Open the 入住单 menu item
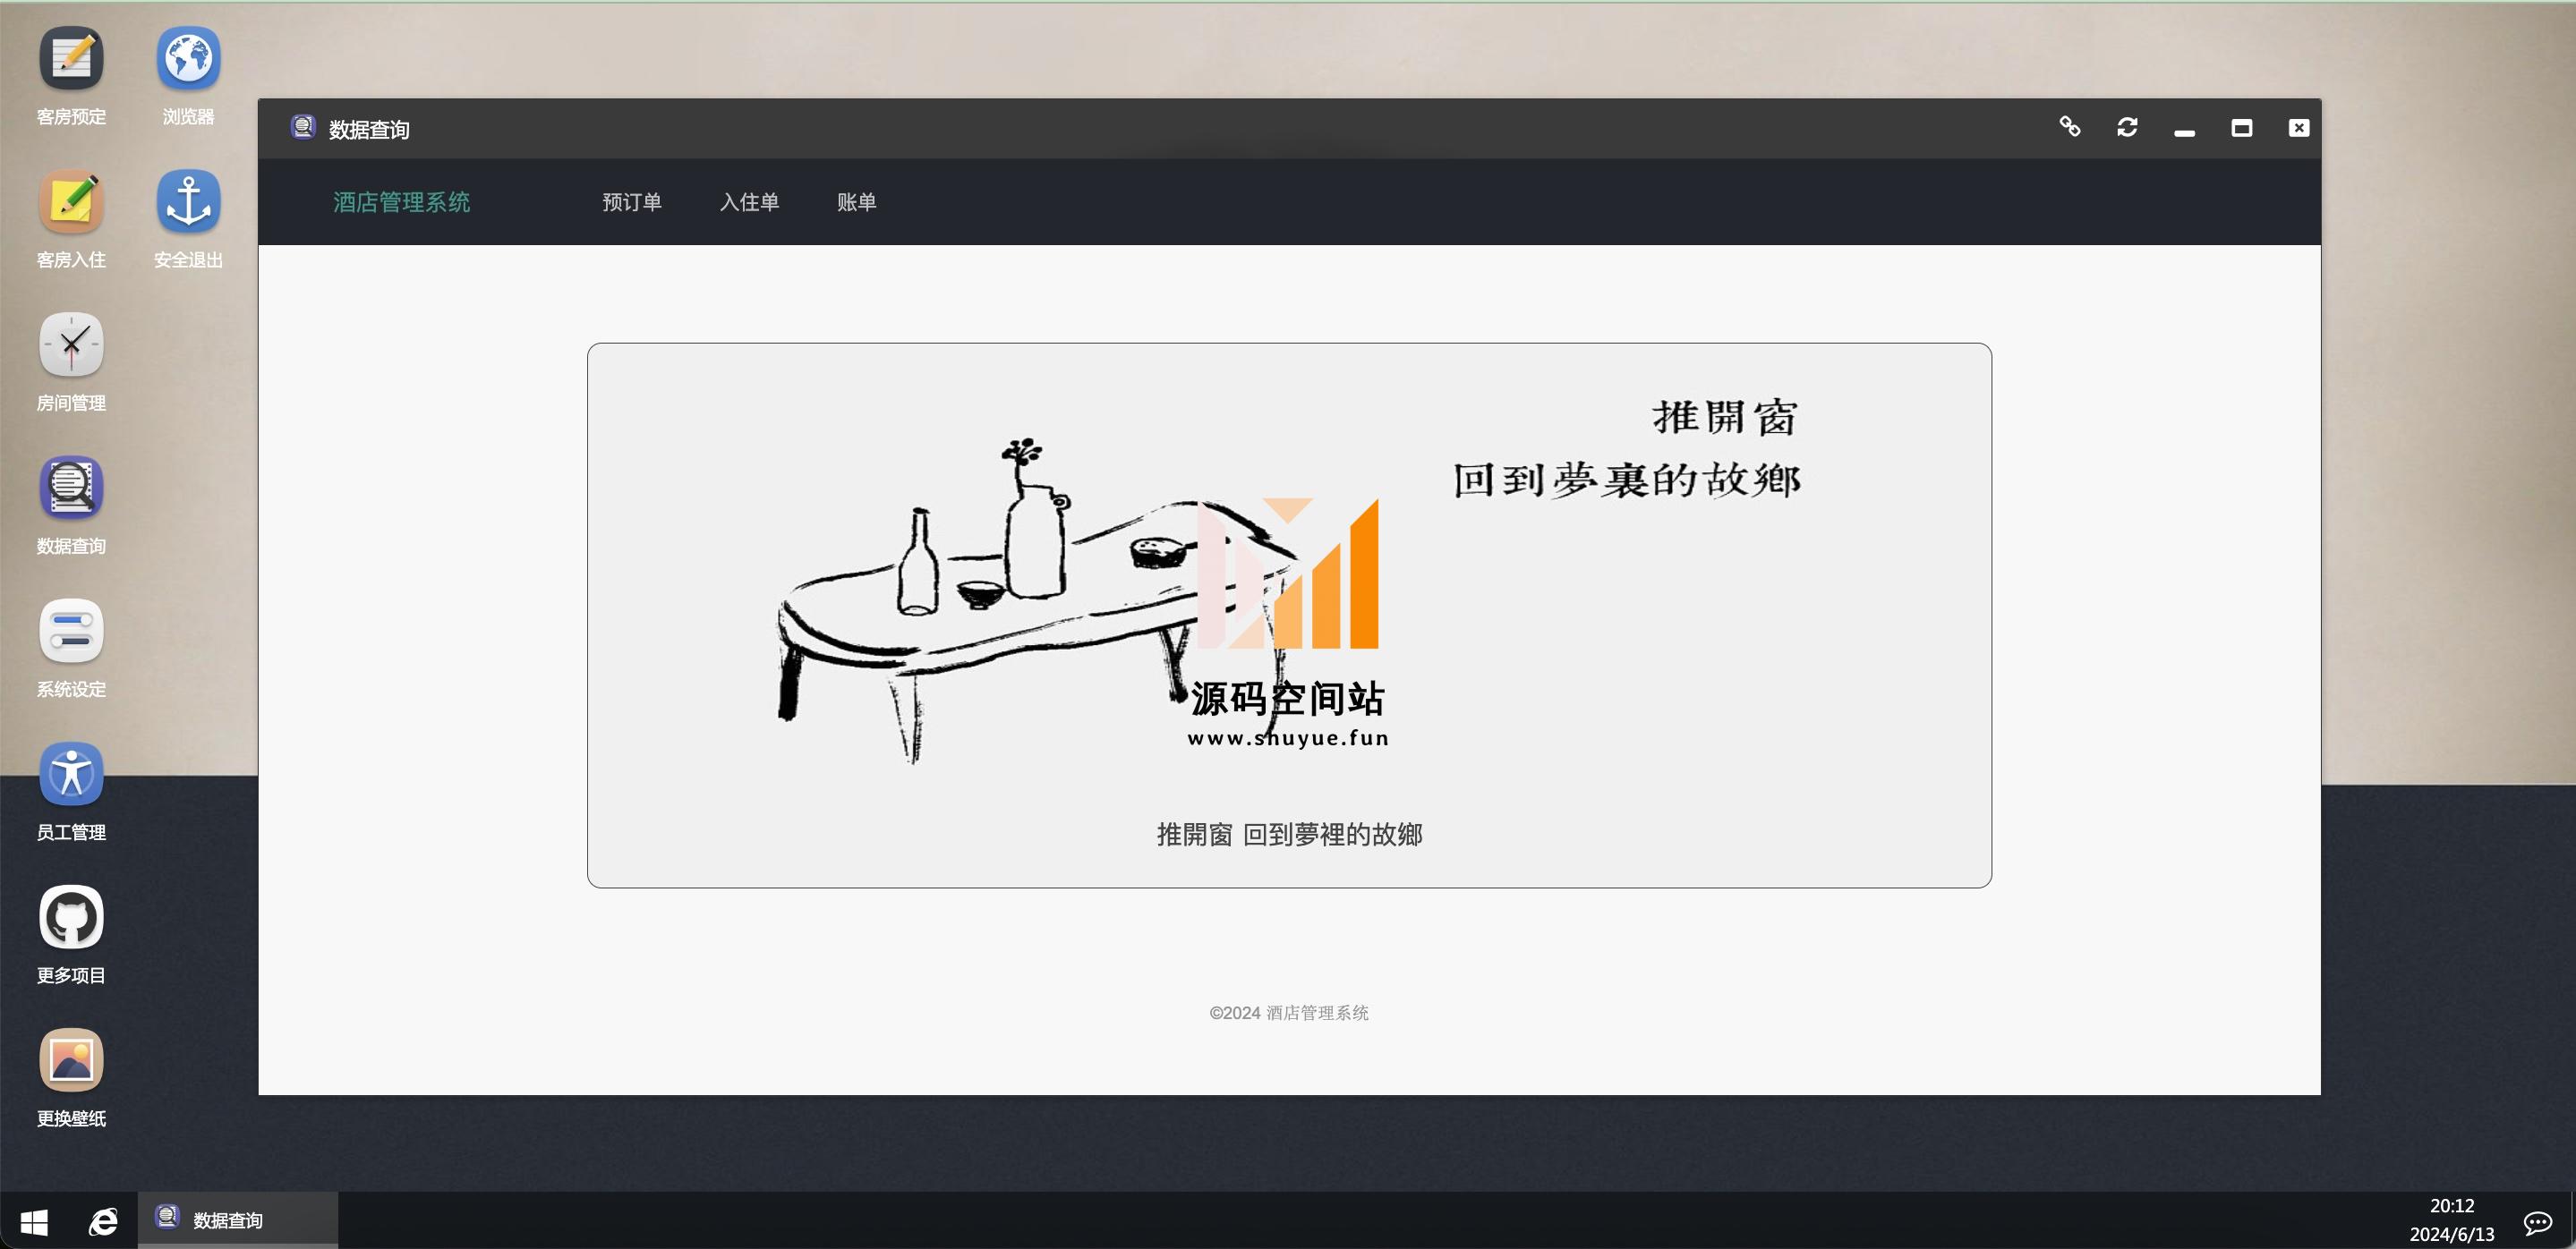Viewport: 2576px width, 1249px height. tap(749, 202)
